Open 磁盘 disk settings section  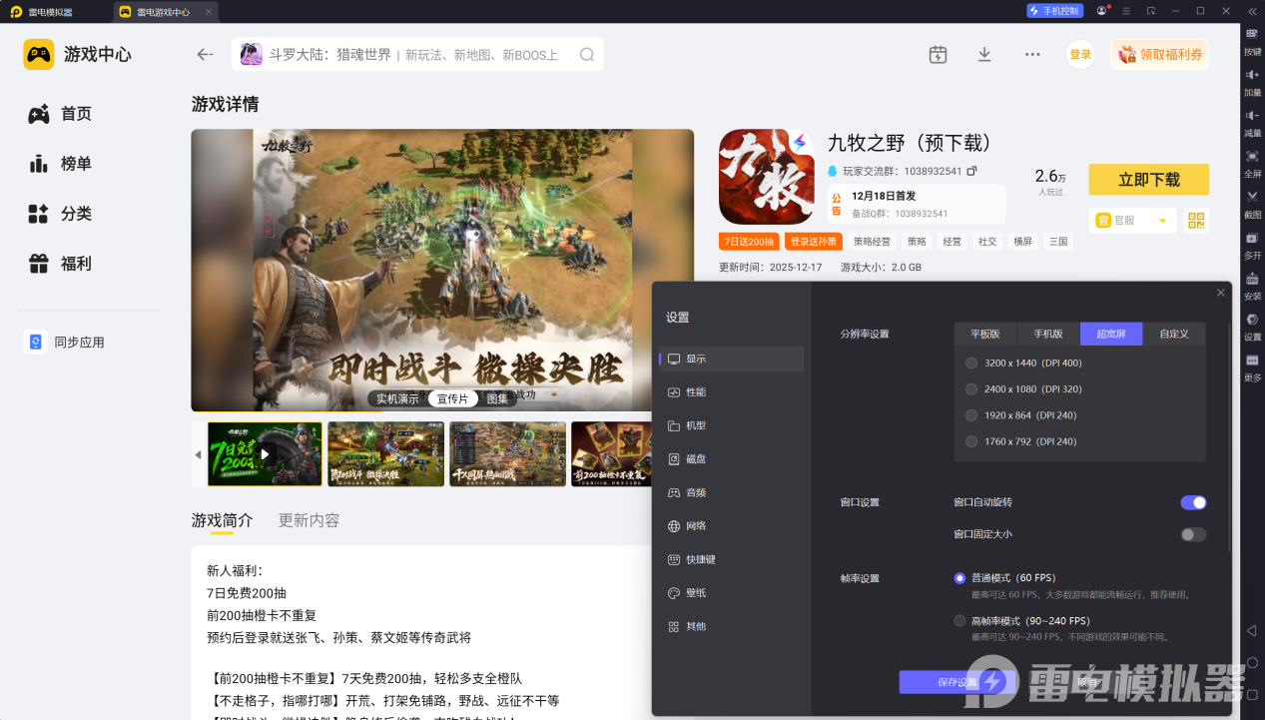731,459
